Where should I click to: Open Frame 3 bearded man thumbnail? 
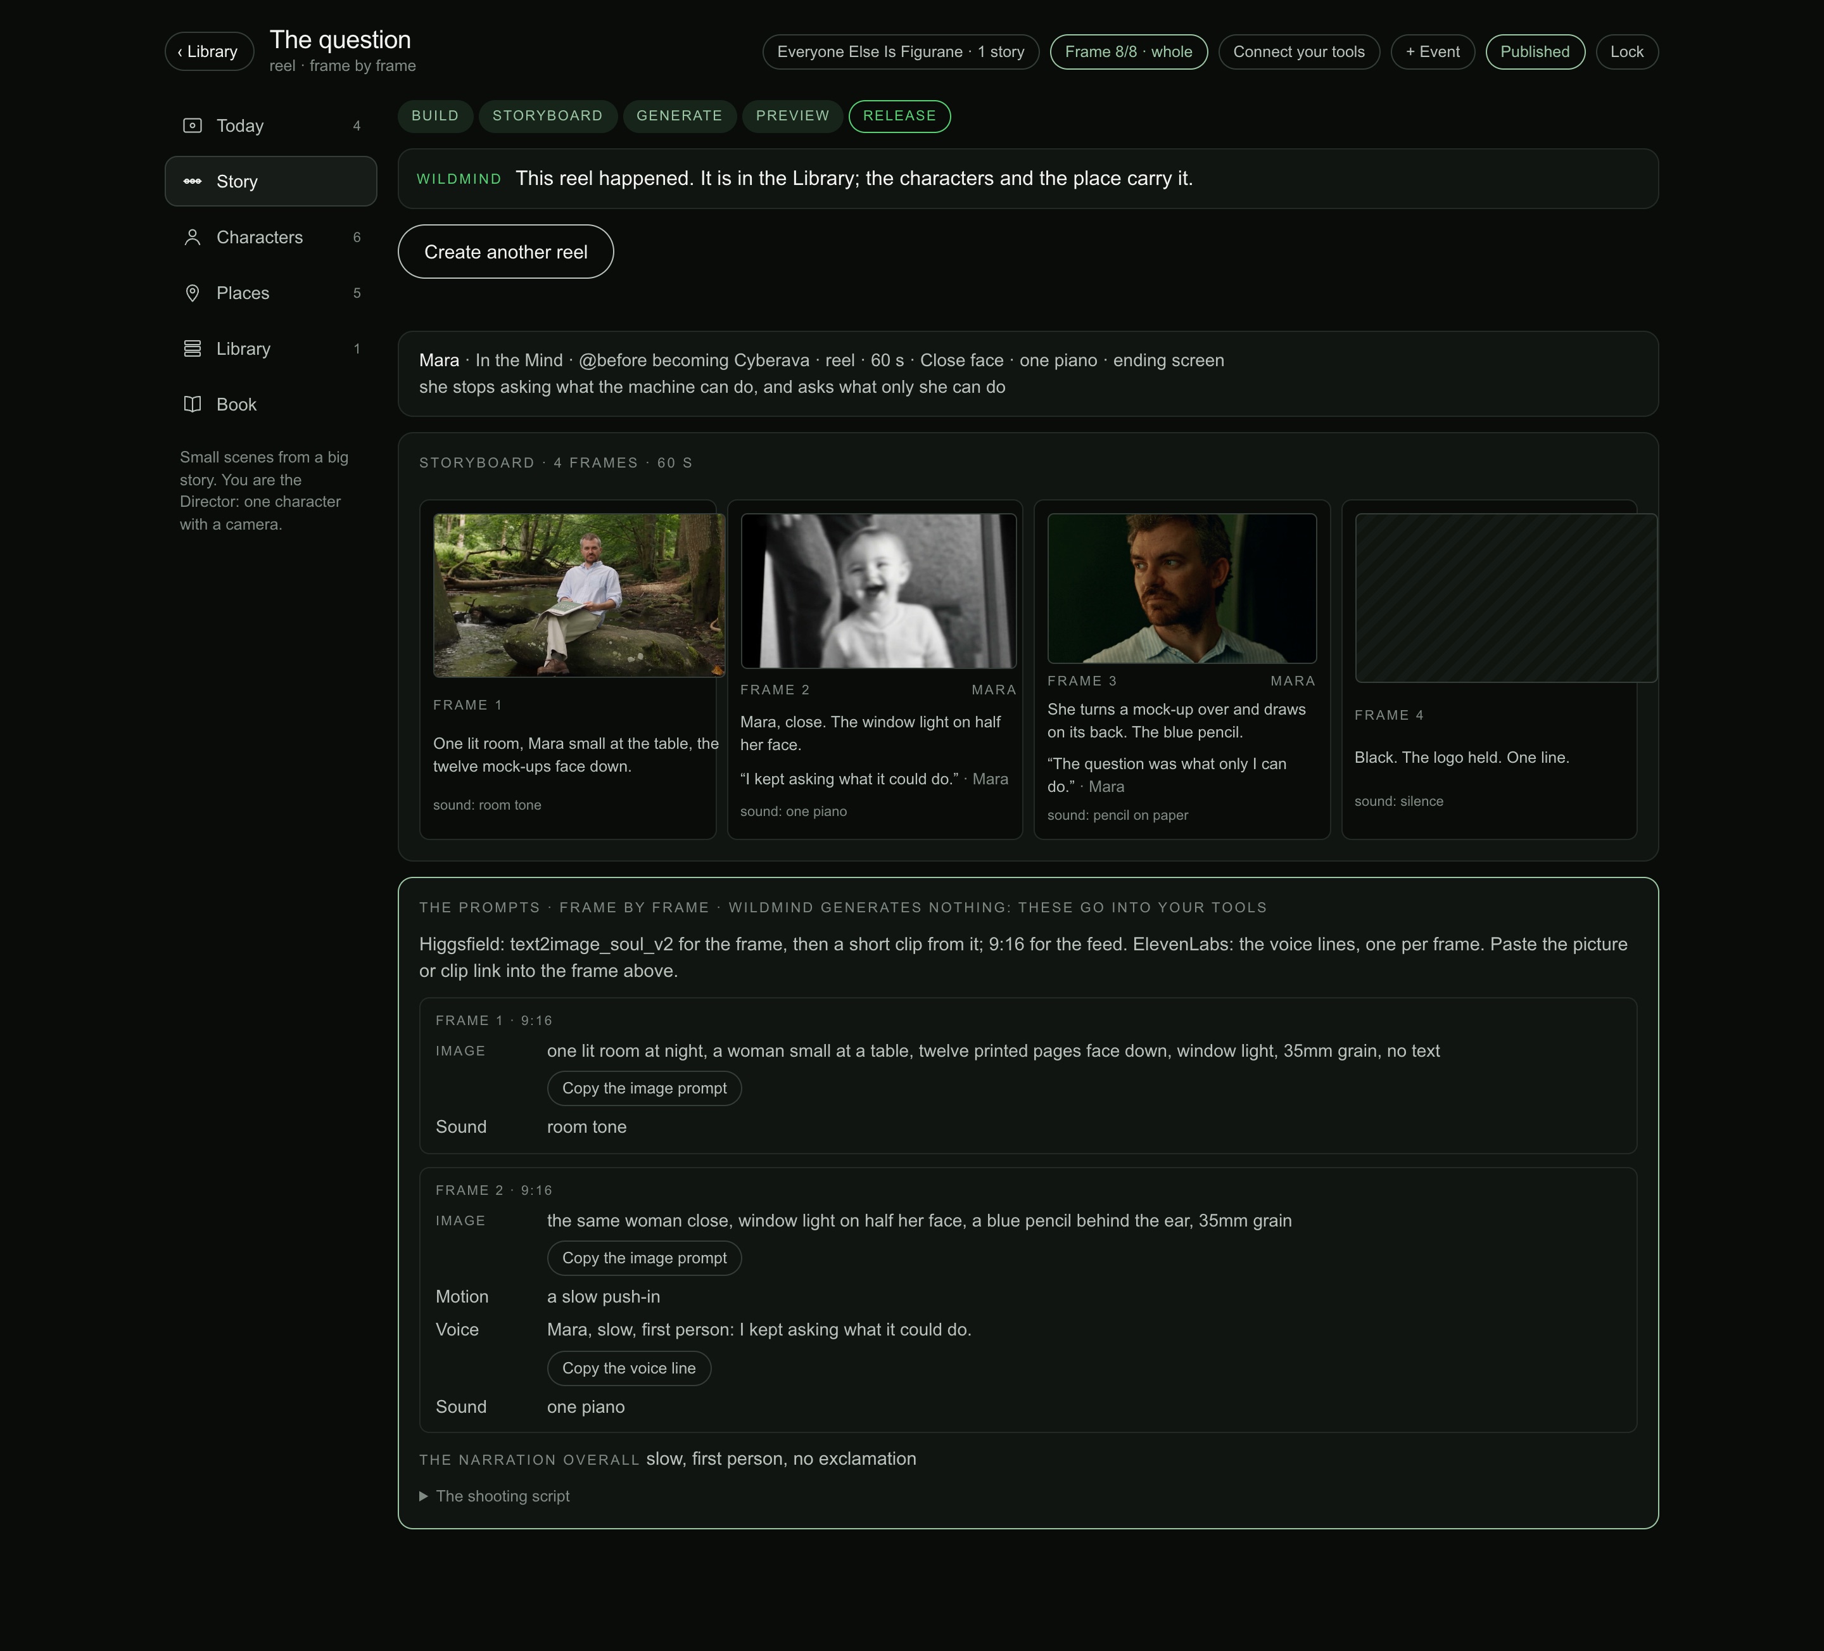(1182, 589)
